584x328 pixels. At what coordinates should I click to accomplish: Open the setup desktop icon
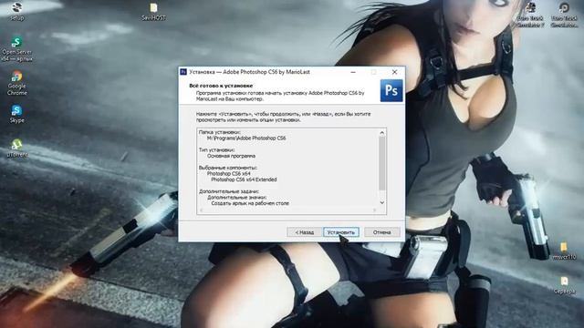(16, 10)
